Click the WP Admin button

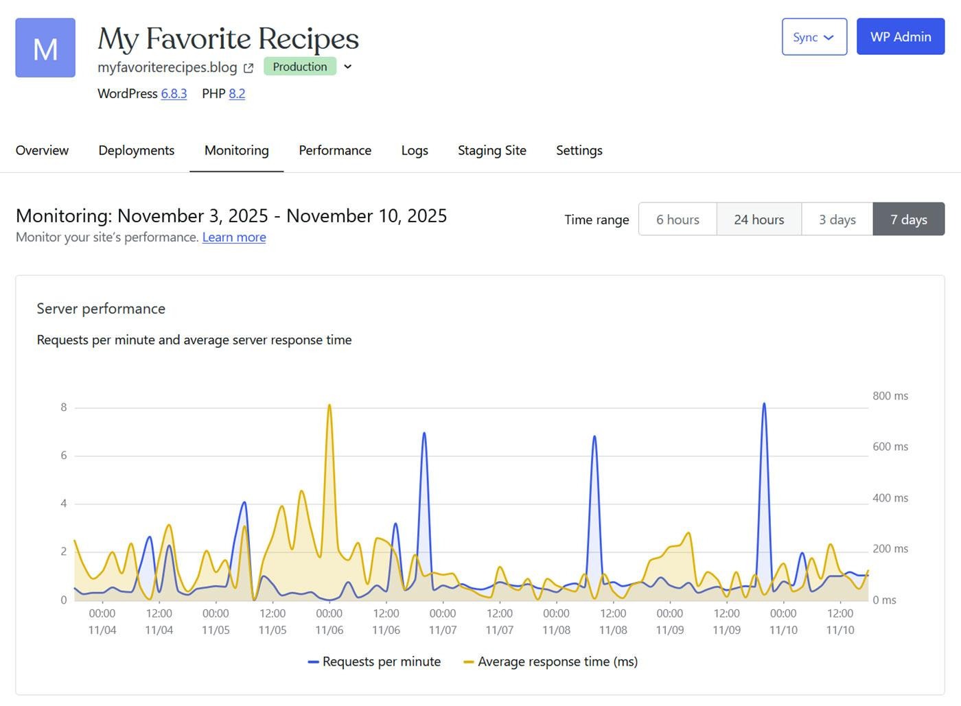click(x=900, y=37)
